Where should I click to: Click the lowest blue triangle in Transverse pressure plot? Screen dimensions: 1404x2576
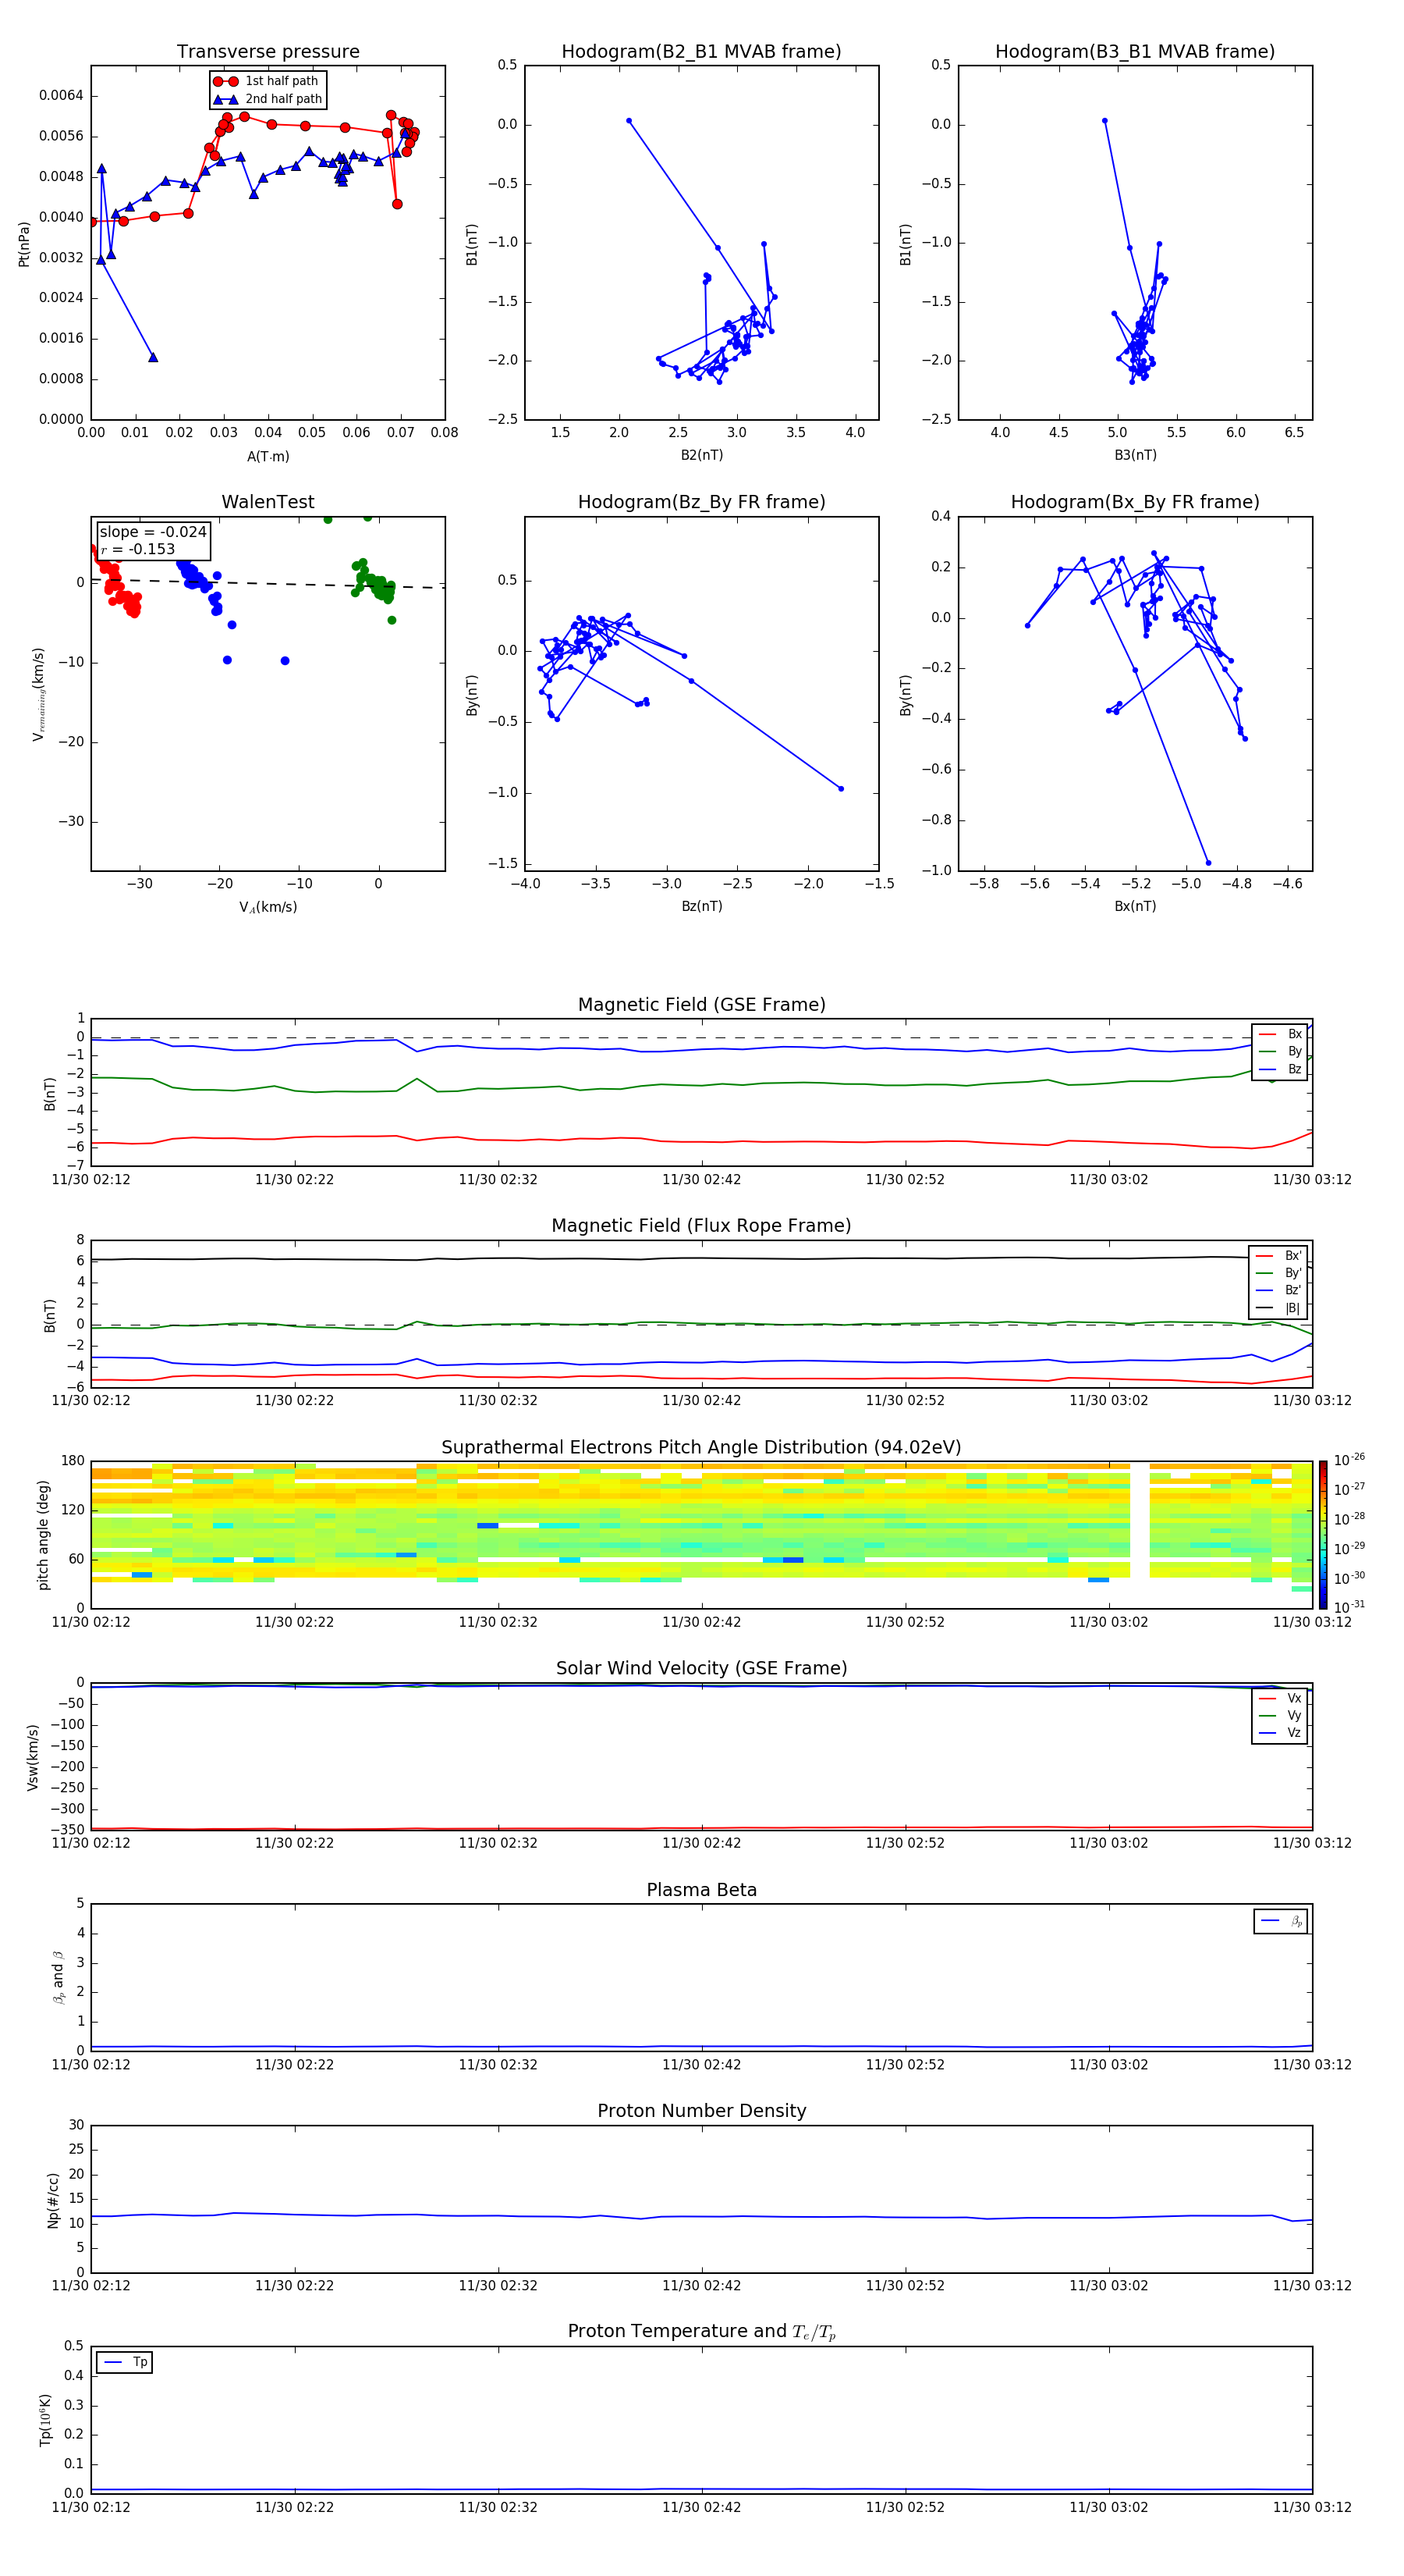pyautogui.click(x=153, y=357)
